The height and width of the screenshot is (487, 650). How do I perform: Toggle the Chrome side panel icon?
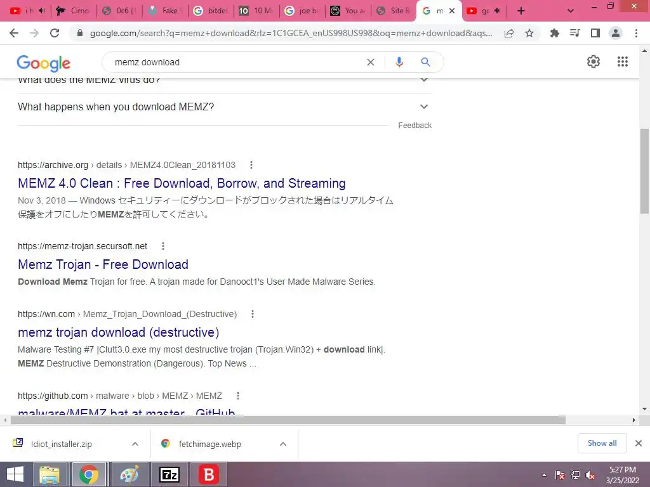(x=595, y=33)
